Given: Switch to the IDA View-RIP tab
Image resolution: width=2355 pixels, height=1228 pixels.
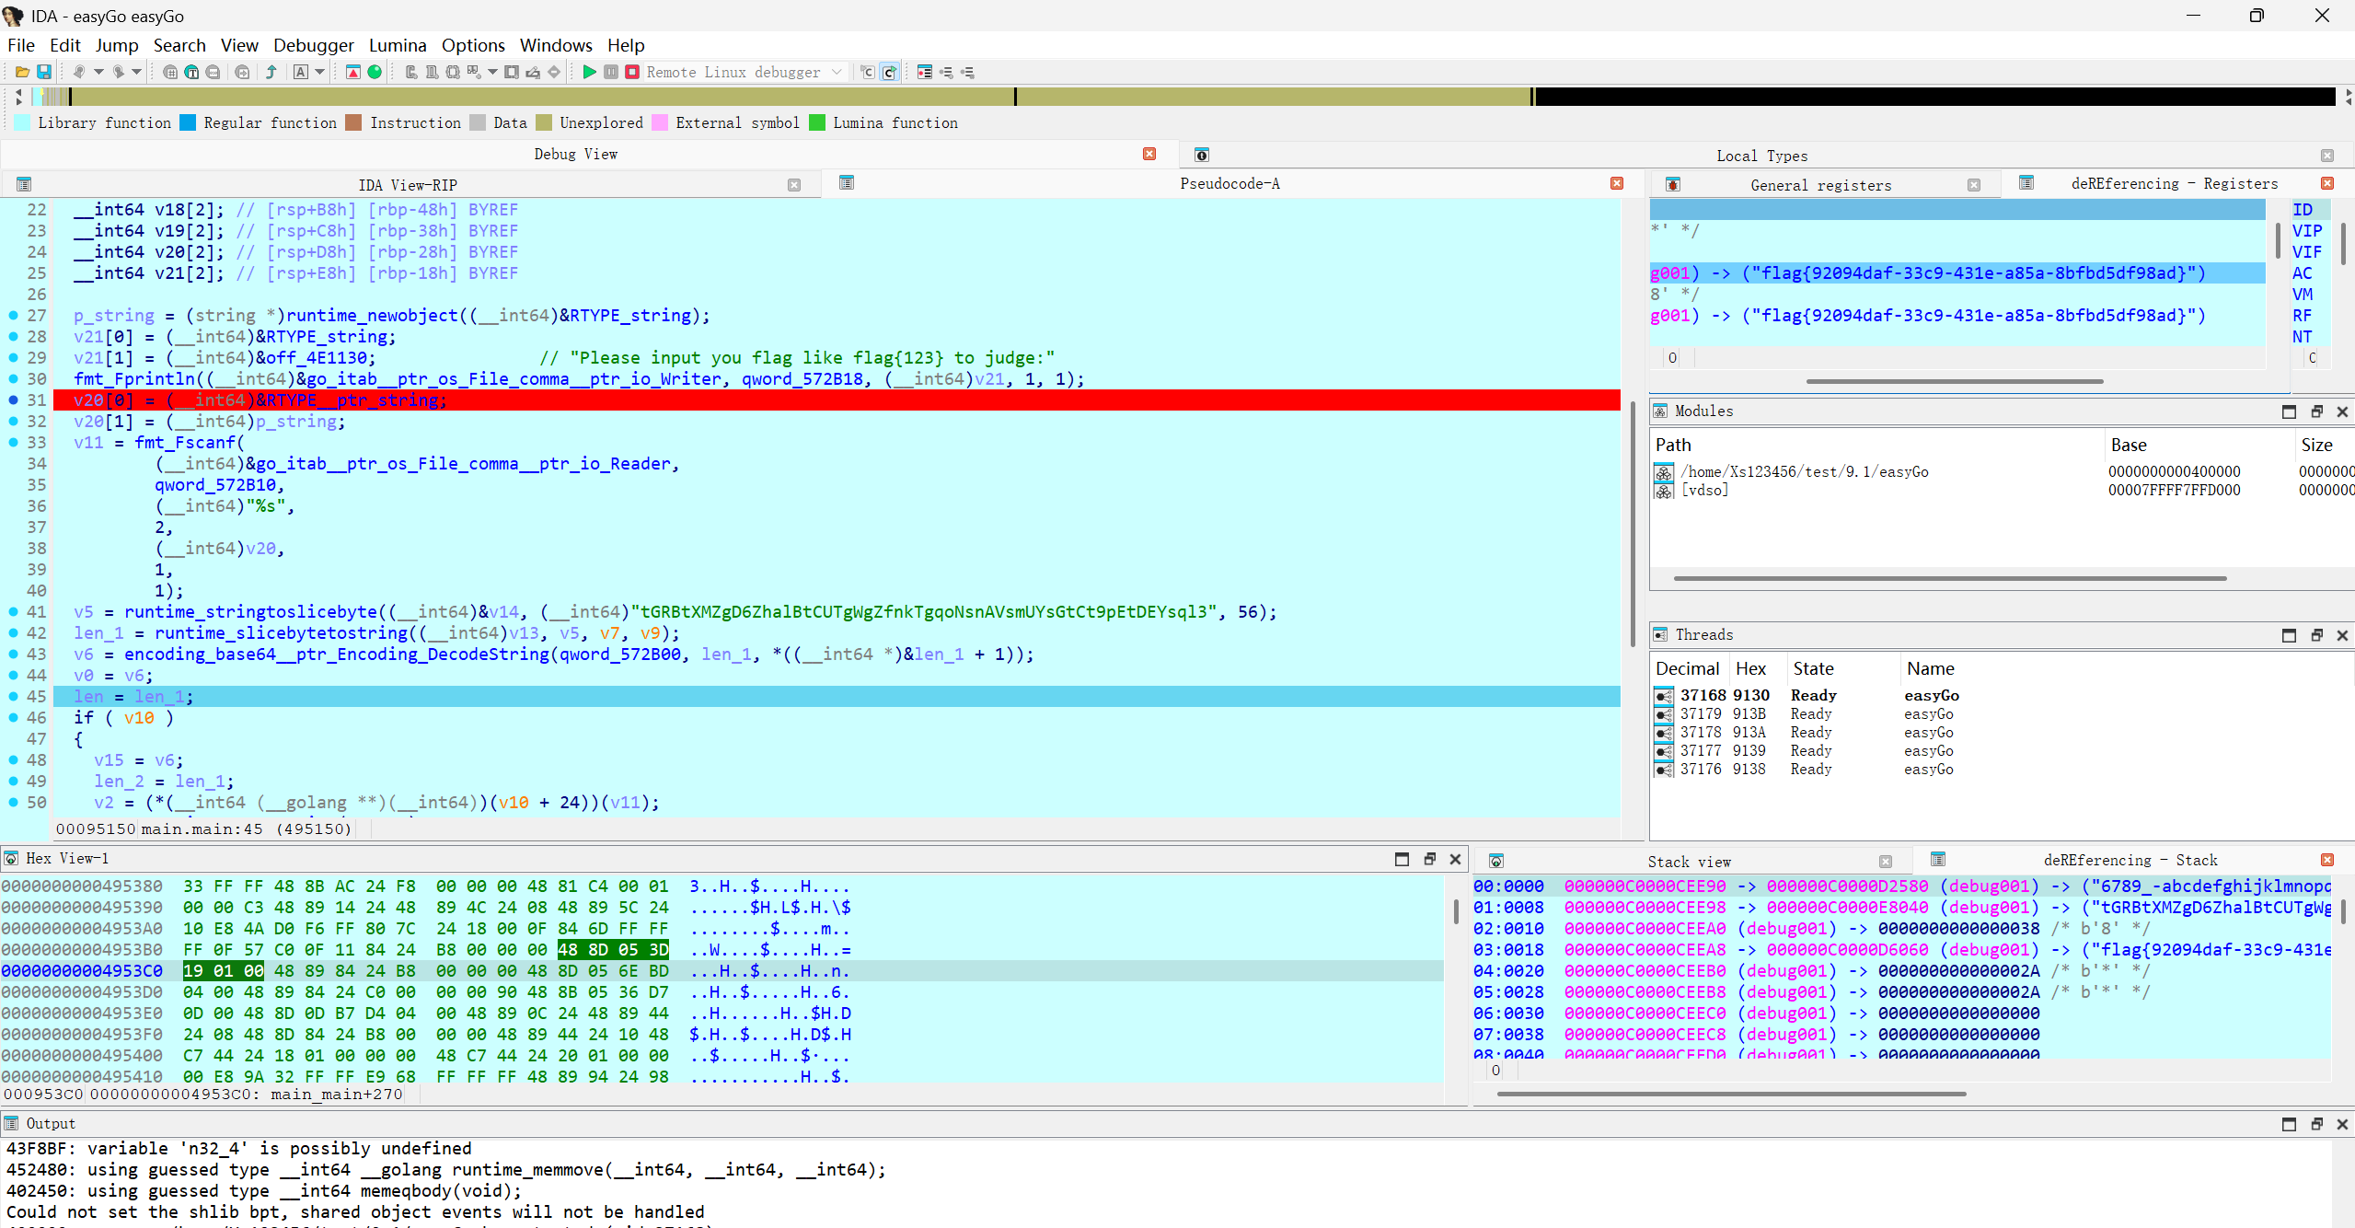Looking at the screenshot, I should [407, 185].
